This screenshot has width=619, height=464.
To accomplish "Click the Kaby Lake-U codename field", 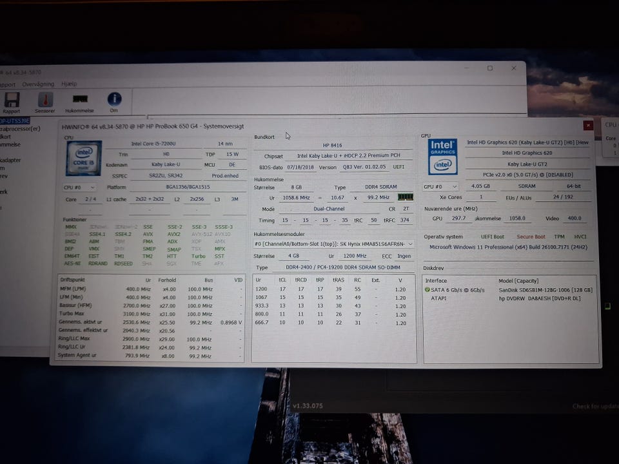I will coord(166,164).
